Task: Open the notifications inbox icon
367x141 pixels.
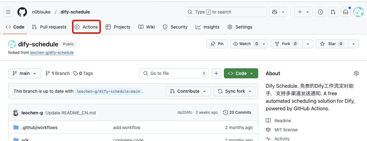Action: (346, 12)
